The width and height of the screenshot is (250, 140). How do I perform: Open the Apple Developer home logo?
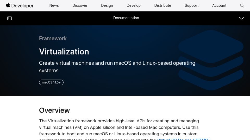tap(20, 5)
